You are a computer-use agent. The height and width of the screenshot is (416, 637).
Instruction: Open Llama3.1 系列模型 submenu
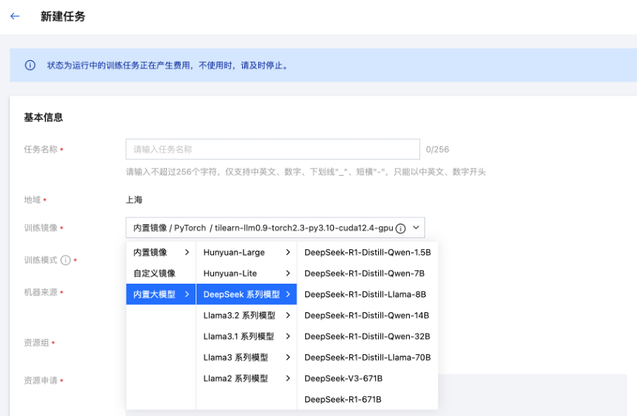pyautogui.click(x=246, y=337)
